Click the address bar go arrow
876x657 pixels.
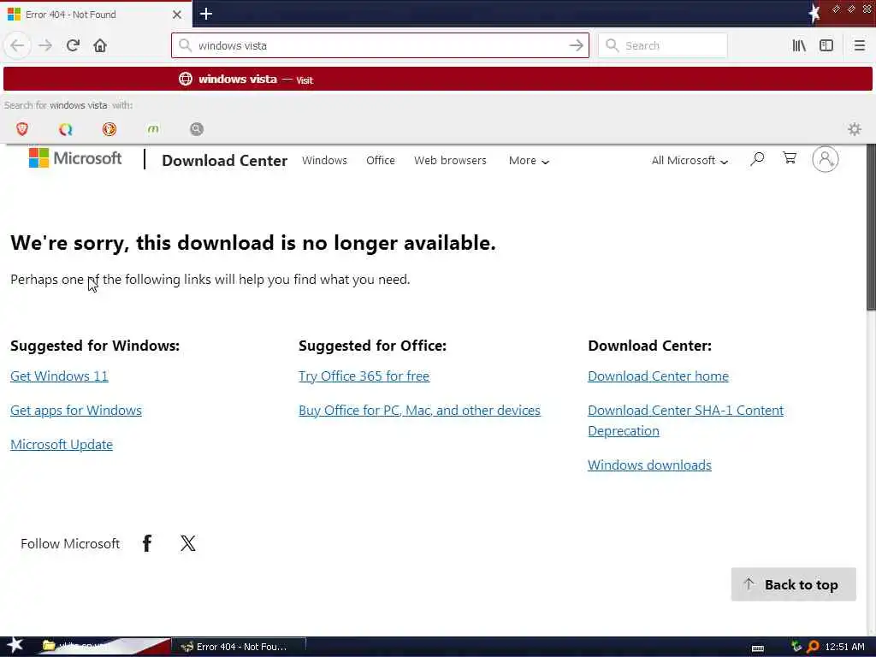[x=576, y=45]
